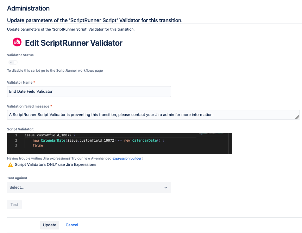Click into the Validator Name field
The width and height of the screenshot is (302, 233).
pos(89,91)
